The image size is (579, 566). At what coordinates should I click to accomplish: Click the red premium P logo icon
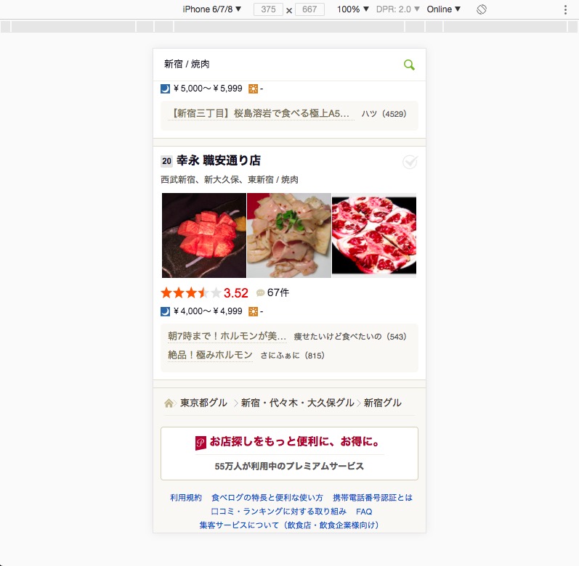[x=201, y=443]
